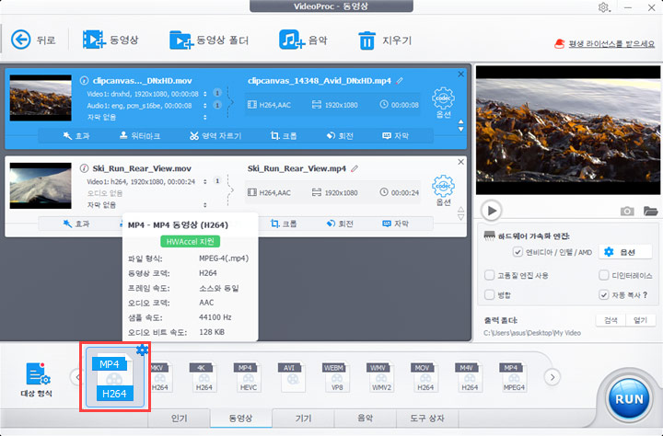Switch to the 기기 tab

303,418
